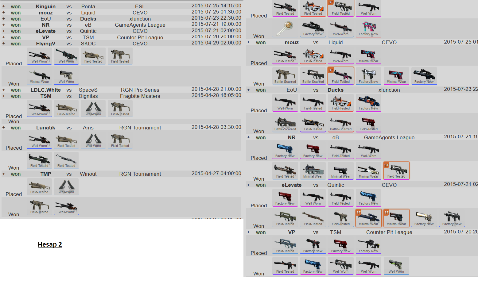Image resolution: width=478 pixels, height=288 pixels.
Task: Select Field-Tested sand P90 in FlyingV placed items
Action: coord(93,56)
